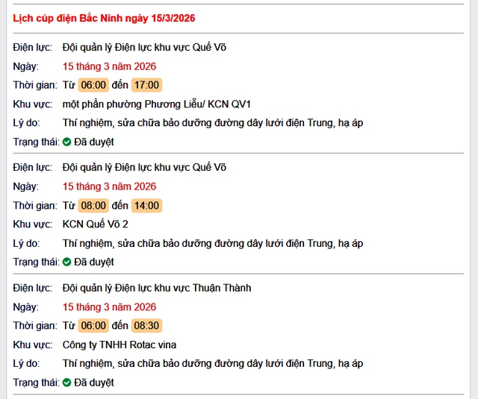
Task: Click the red date in Rotac vina entry
Action: pos(109,307)
